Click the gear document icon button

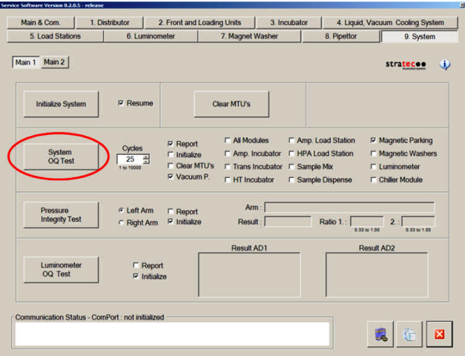(409, 334)
